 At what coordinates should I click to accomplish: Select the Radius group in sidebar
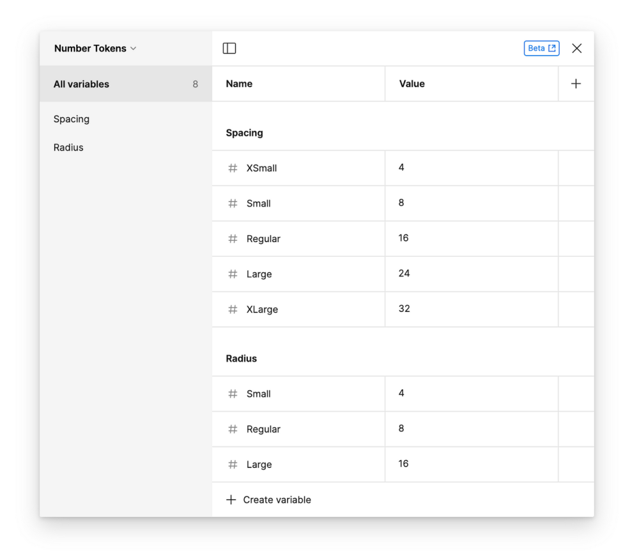(68, 148)
